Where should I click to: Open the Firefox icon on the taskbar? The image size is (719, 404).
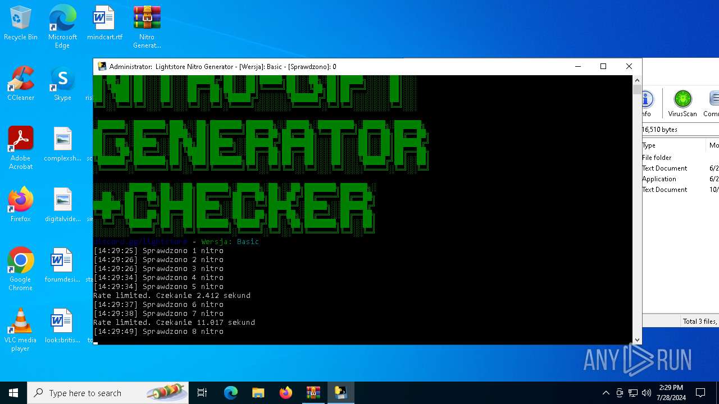286,393
